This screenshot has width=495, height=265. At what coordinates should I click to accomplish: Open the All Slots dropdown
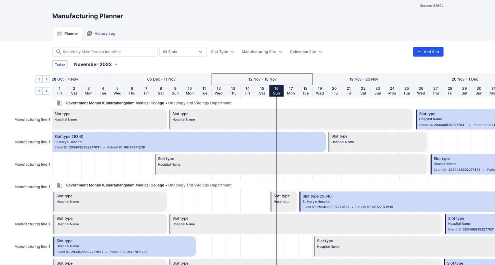(183, 52)
